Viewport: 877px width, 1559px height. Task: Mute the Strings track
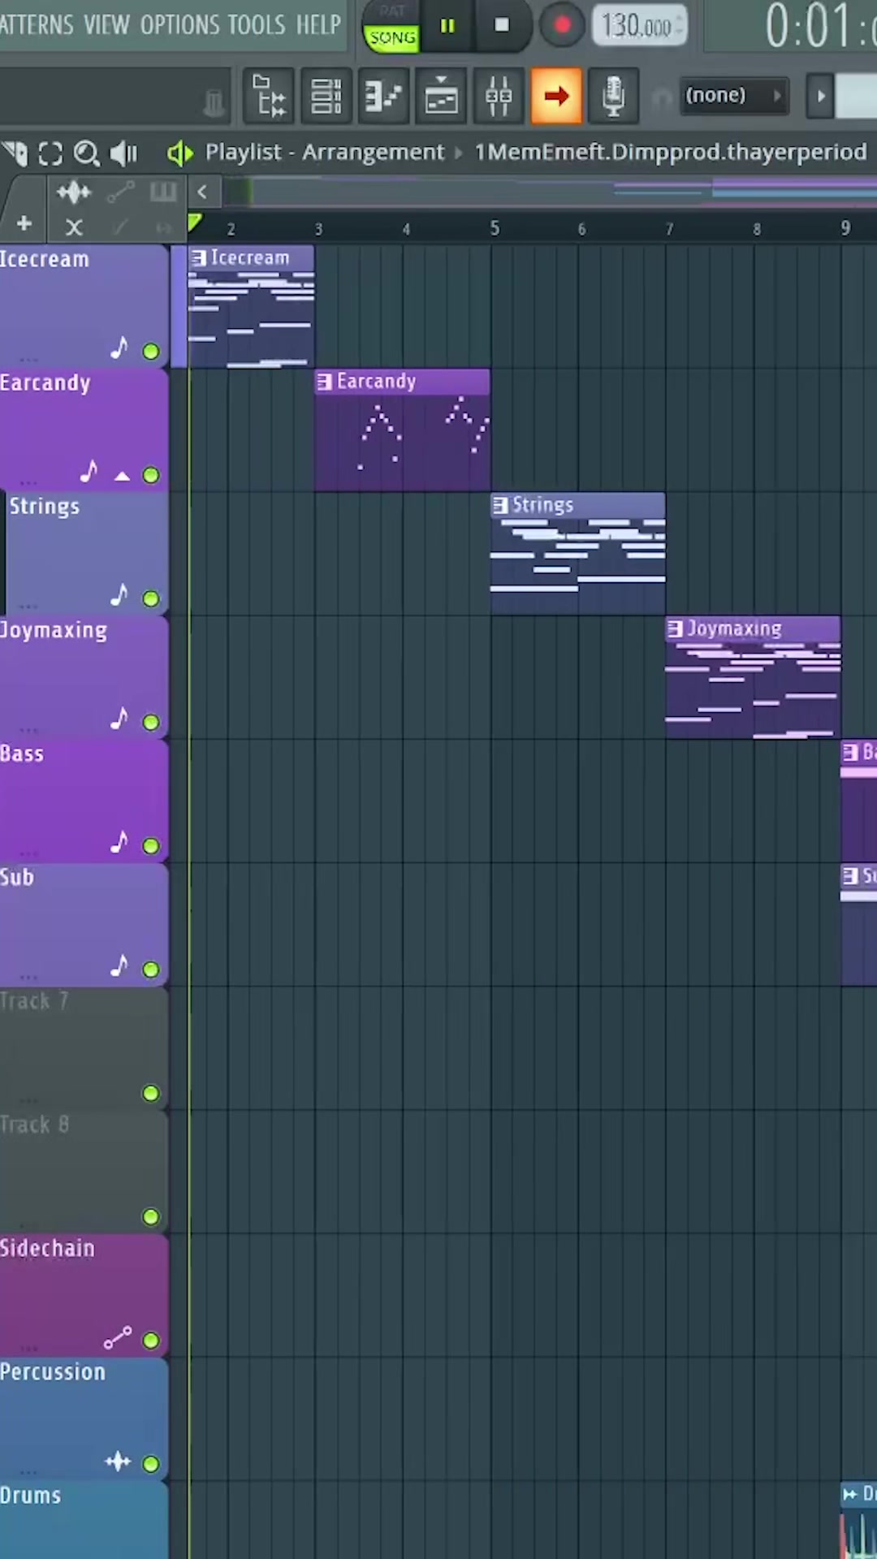pyautogui.click(x=150, y=598)
